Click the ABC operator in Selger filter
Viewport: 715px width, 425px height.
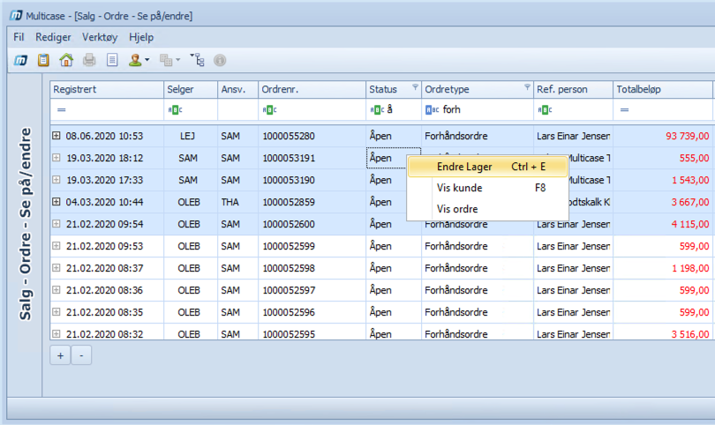[175, 110]
